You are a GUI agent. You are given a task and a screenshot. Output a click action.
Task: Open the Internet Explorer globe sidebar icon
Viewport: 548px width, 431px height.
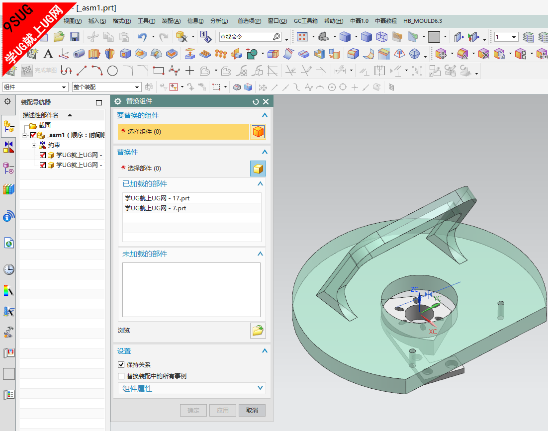9,243
